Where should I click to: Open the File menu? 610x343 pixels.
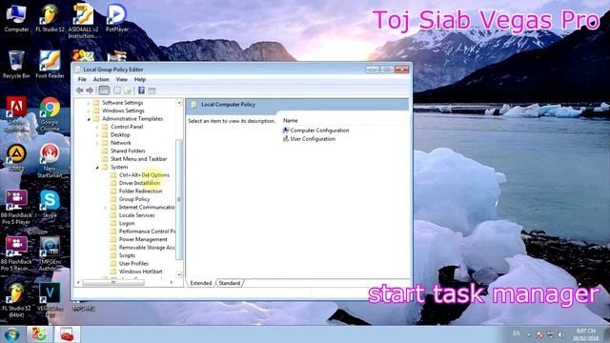[x=82, y=79]
